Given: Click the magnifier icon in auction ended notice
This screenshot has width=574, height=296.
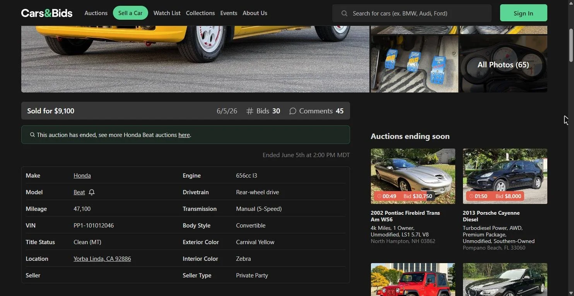Looking at the screenshot, I should (x=32, y=135).
